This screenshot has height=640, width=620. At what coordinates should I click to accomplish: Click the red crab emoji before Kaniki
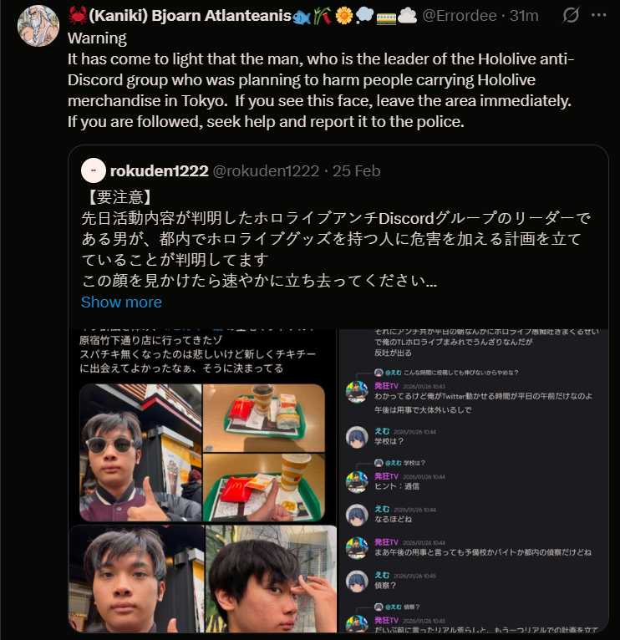pyautogui.click(x=78, y=16)
